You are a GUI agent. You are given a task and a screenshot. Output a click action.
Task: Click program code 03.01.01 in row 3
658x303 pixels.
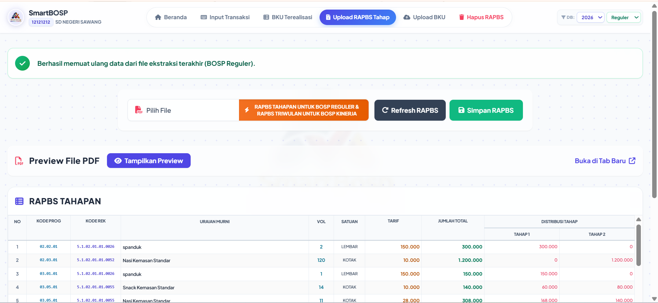coord(49,274)
